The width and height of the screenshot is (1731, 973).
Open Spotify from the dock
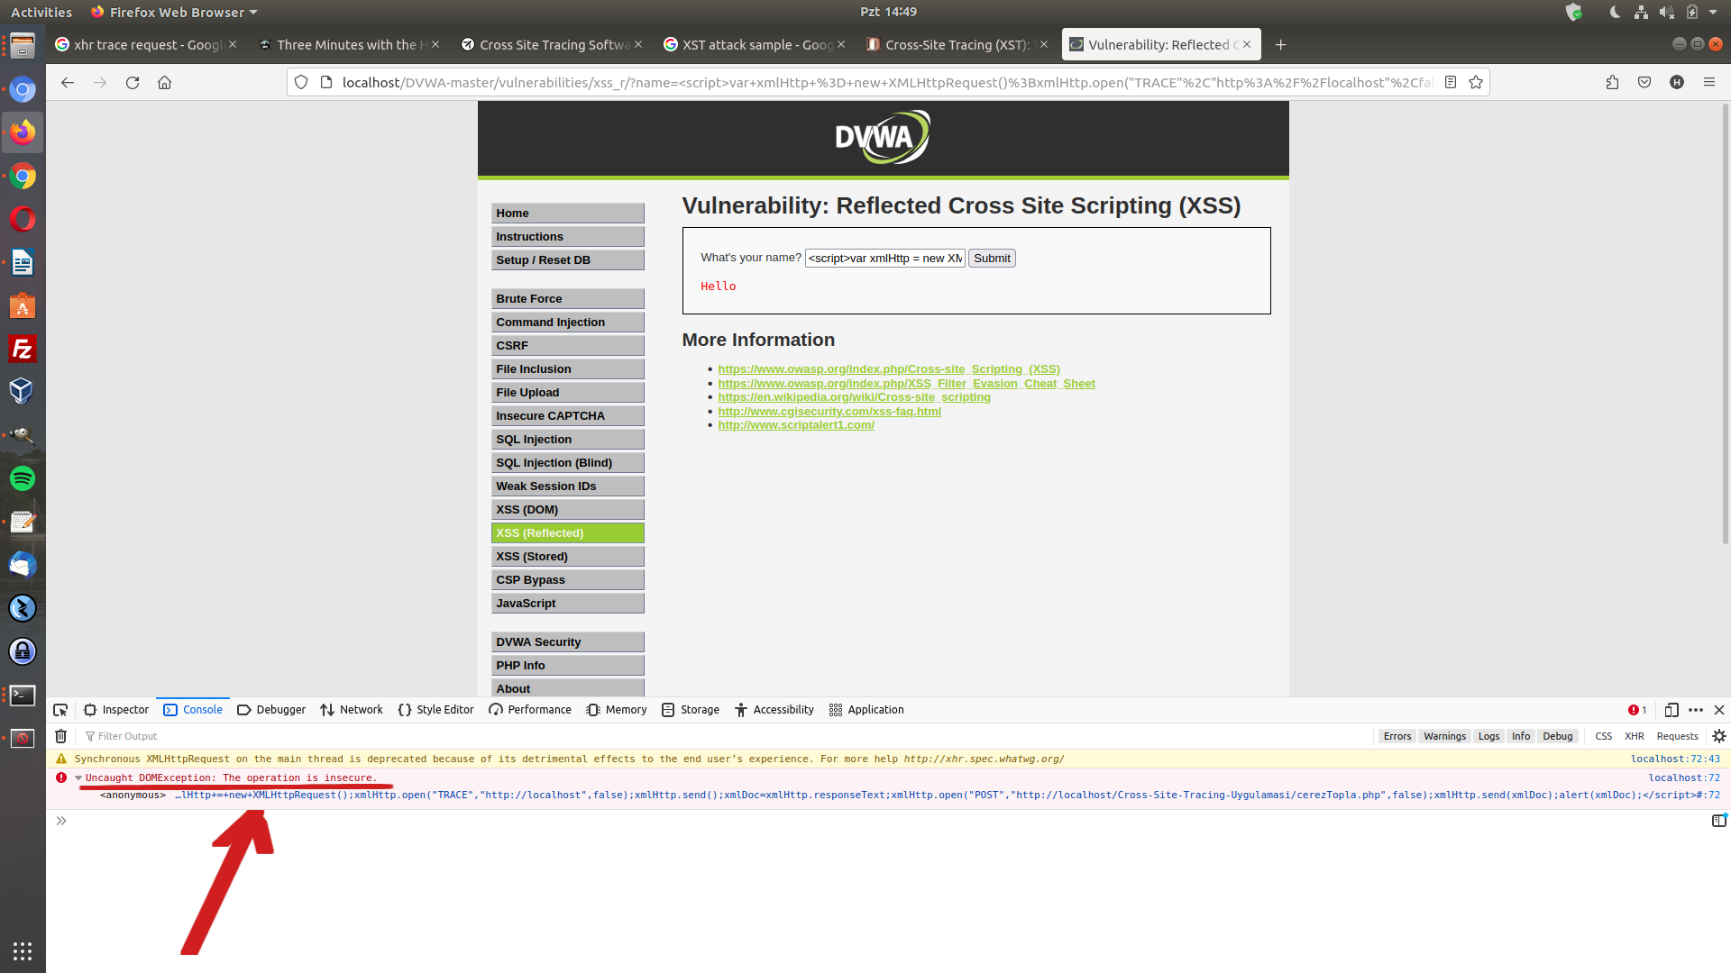23,478
